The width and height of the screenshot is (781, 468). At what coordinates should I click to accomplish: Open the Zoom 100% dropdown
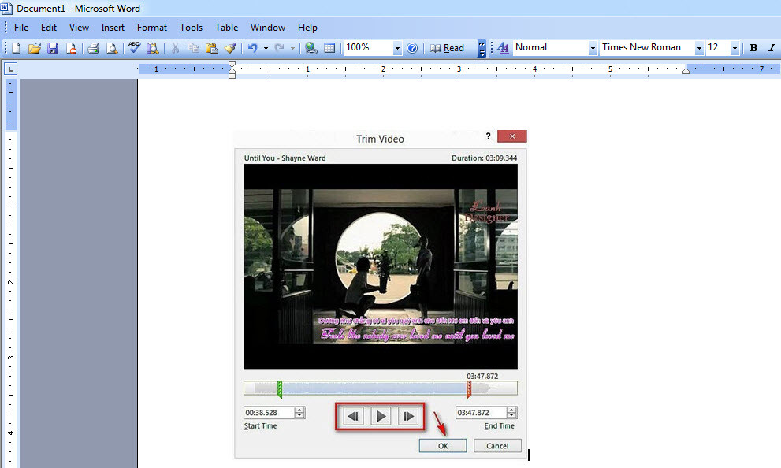pos(397,48)
